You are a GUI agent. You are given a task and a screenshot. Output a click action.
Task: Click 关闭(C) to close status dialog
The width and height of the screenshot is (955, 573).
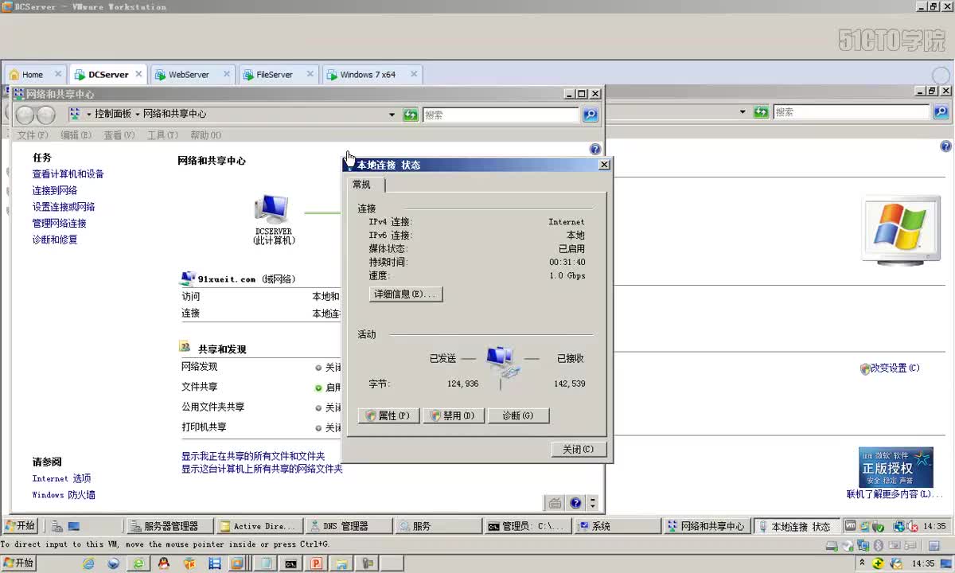point(579,450)
